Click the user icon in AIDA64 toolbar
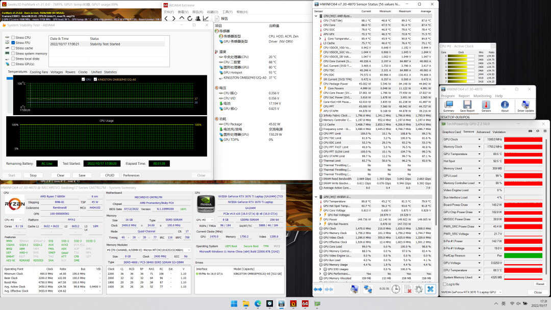551x310 pixels. point(198,18)
